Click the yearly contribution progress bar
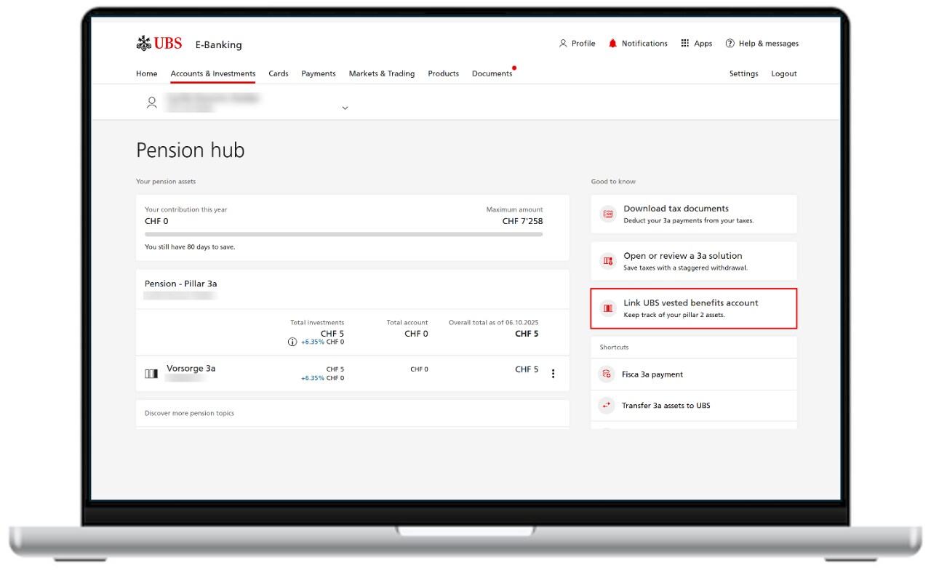The width and height of the screenshot is (931, 570). [x=343, y=235]
